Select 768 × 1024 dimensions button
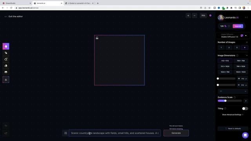The width and height of the screenshot is (251, 141). [241, 66]
